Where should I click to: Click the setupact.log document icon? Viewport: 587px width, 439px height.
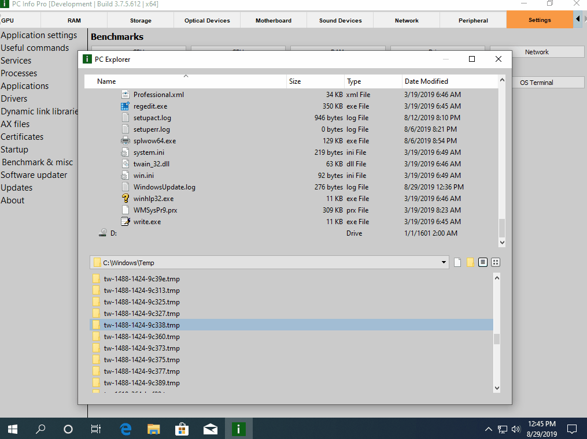(x=125, y=117)
